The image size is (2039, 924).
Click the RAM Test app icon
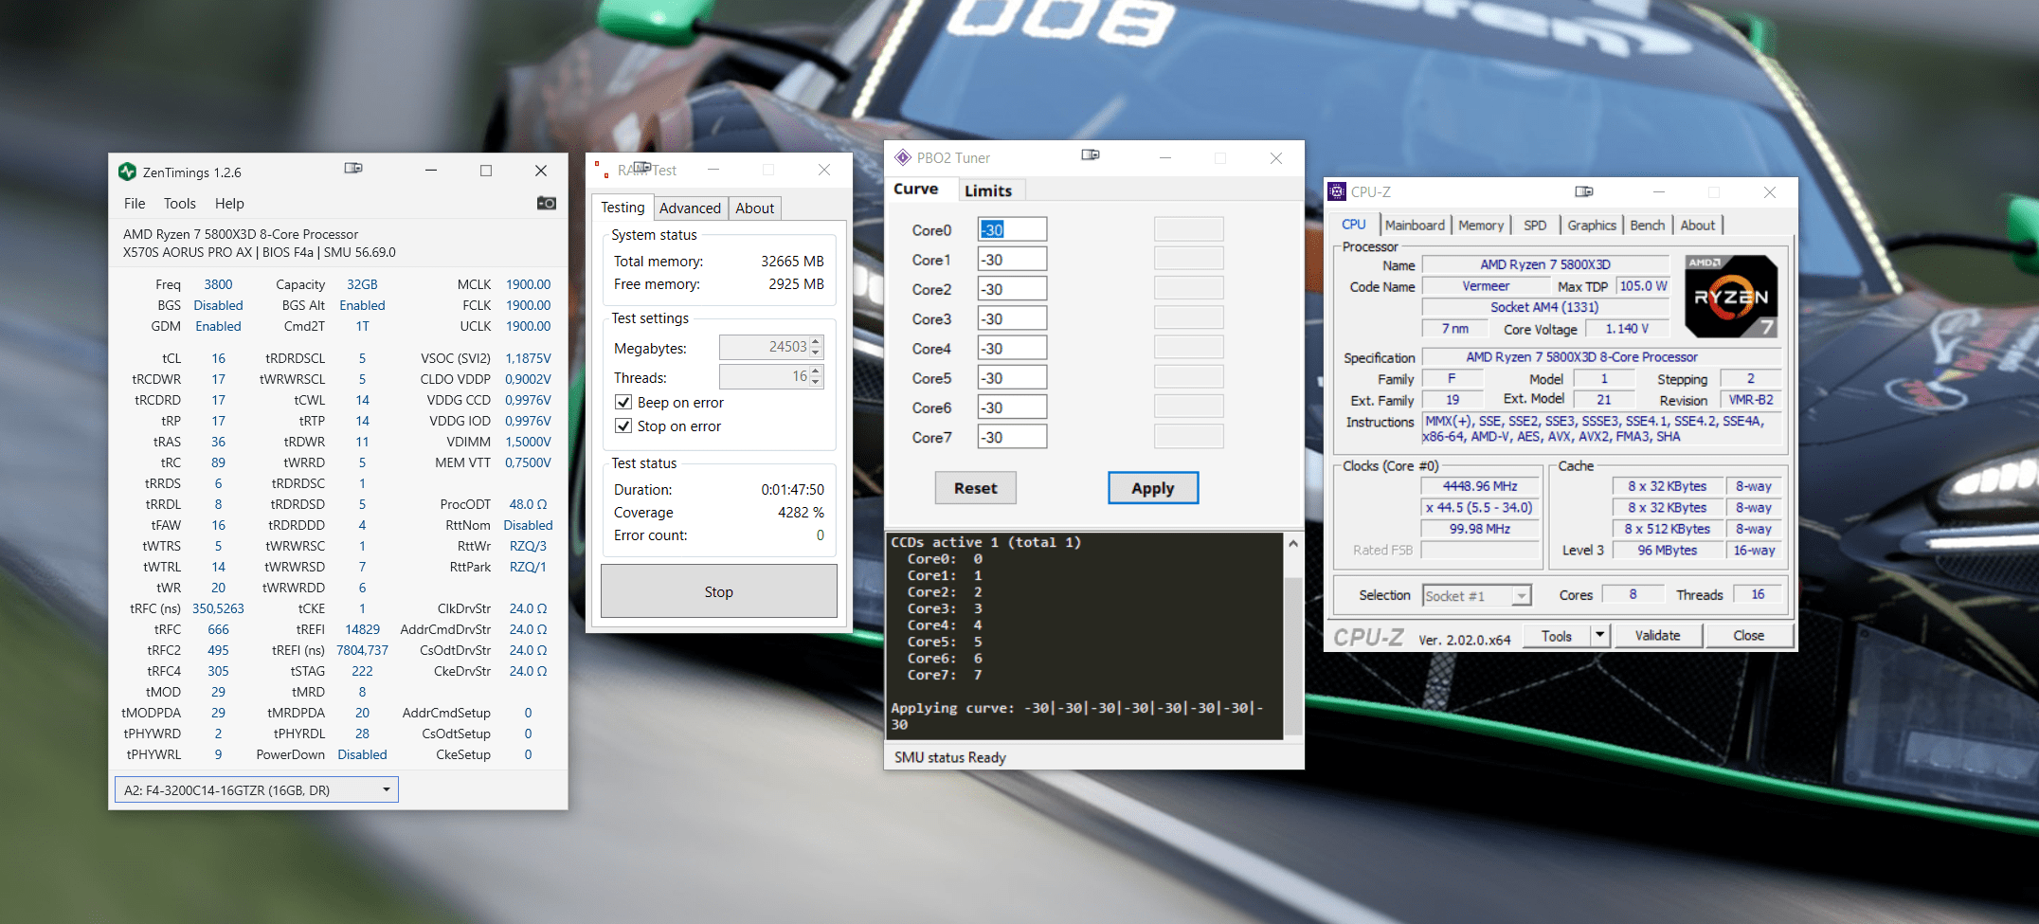(x=601, y=170)
